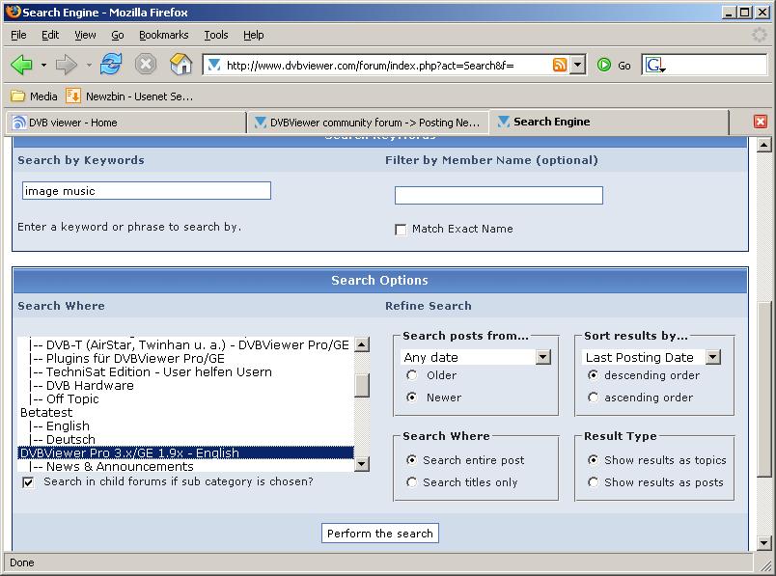The image size is (776, 576).
Task: Click the green Go button
Action: pyautogui.click(x=614, y=65)
